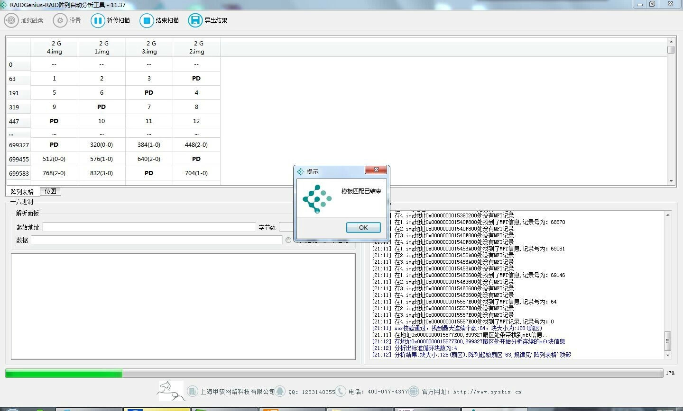Click the log panel scrollbar thumb
The height and width of the screenshot is (411, 683).
pos(668,341)
